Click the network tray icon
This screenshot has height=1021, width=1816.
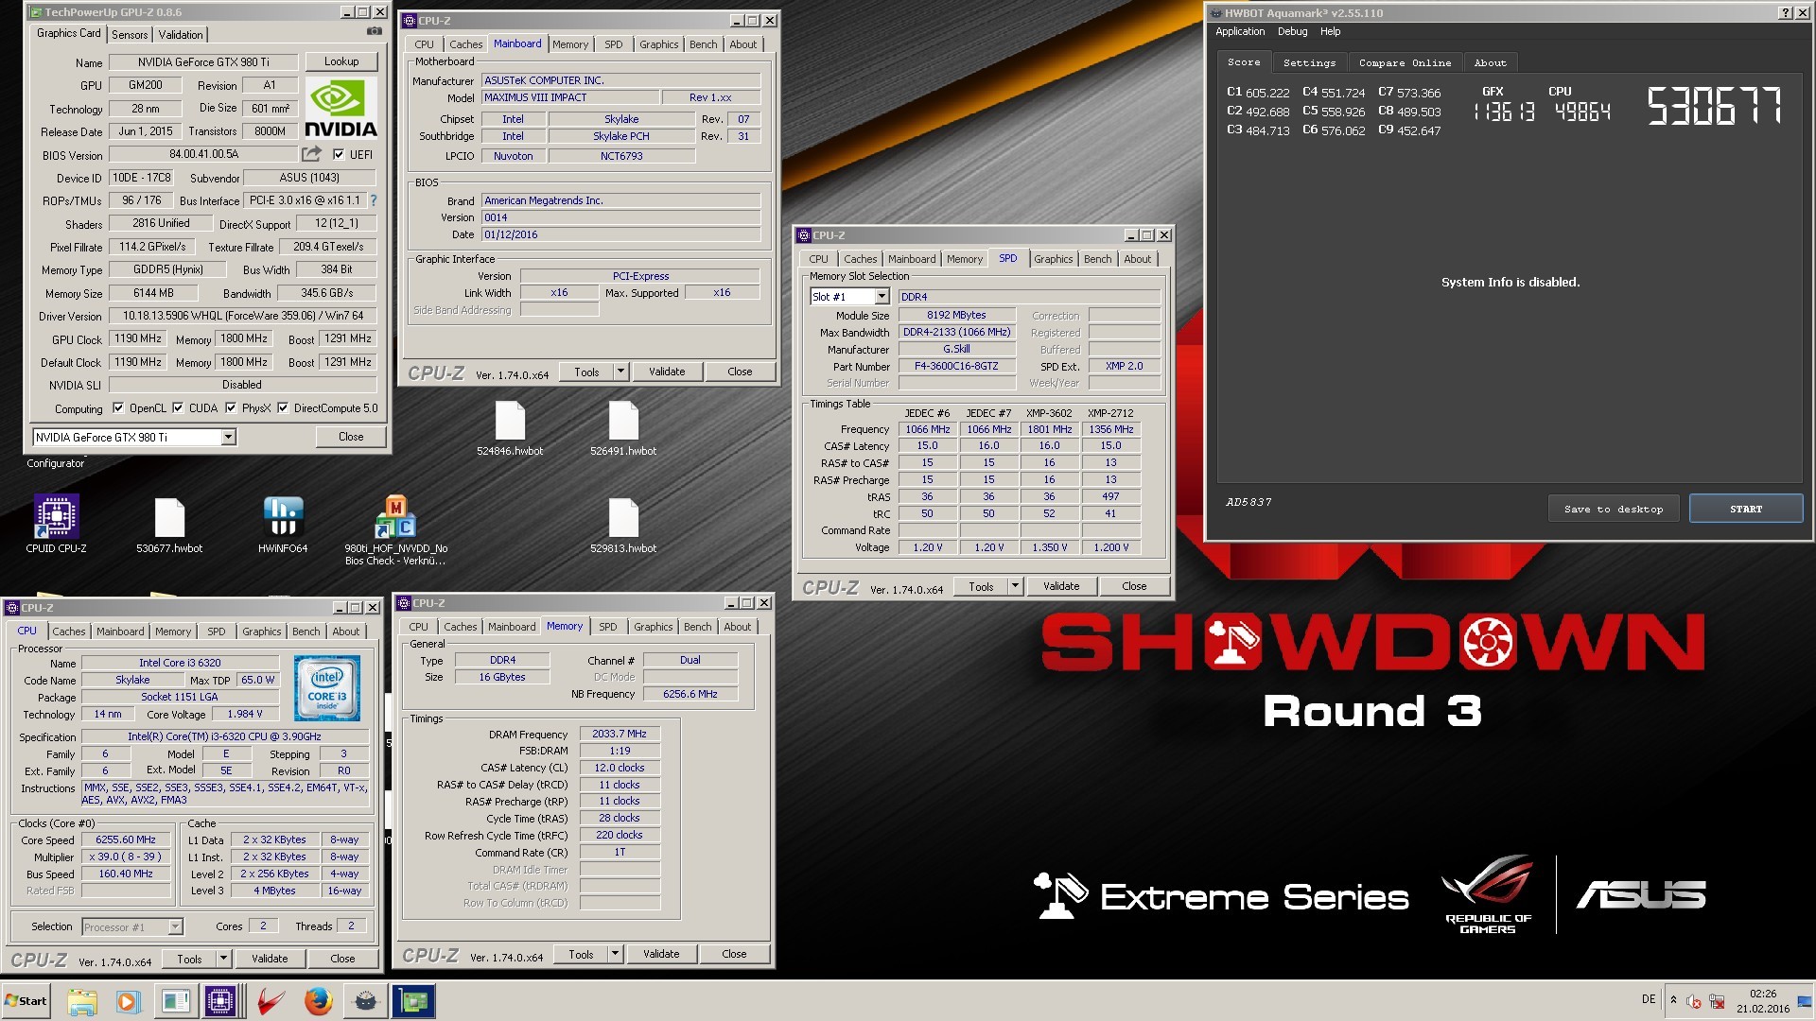coord(1717,1001)
